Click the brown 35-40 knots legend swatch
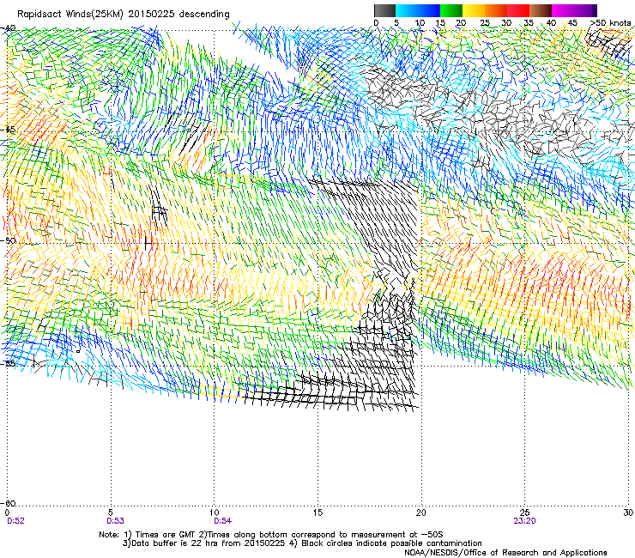The image size is (635, 558). 541,10
